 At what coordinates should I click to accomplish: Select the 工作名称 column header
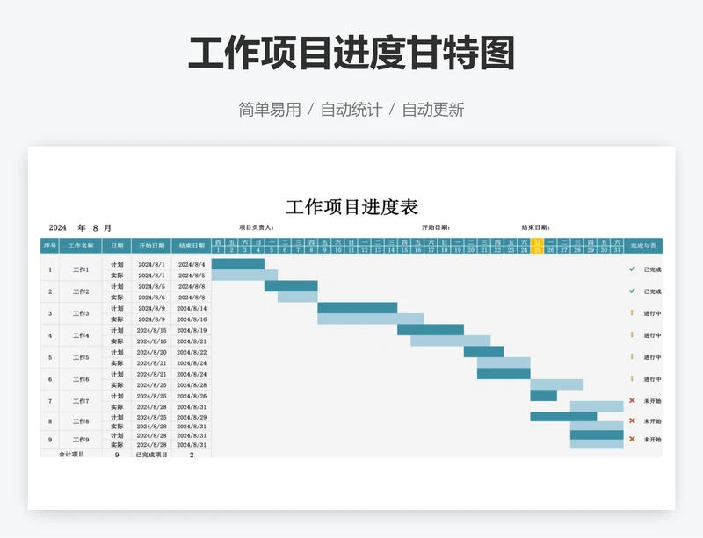[x=81, y=246]
